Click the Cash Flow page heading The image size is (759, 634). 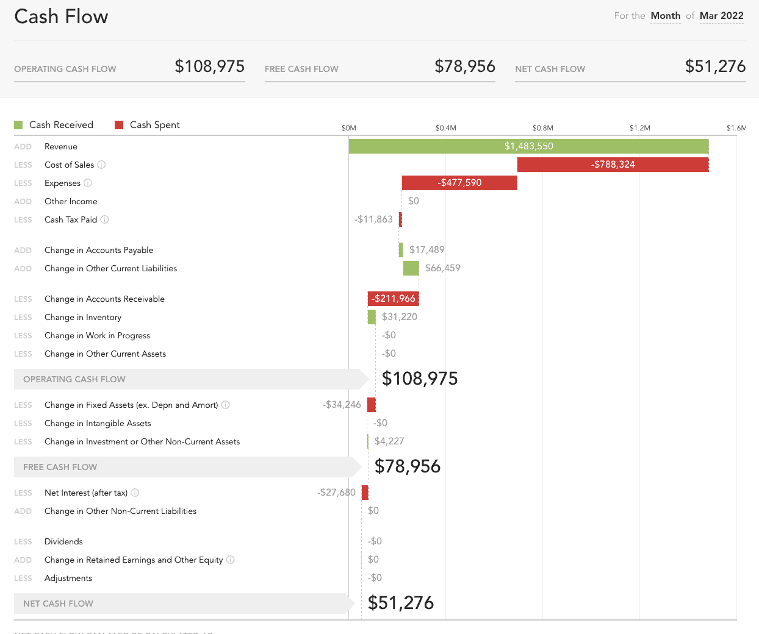click(61, 16)
